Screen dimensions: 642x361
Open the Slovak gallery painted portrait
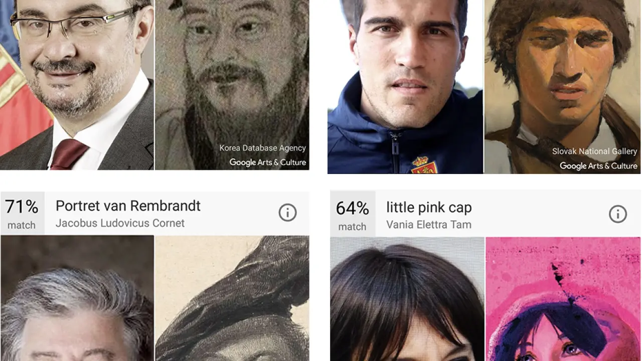562,75
